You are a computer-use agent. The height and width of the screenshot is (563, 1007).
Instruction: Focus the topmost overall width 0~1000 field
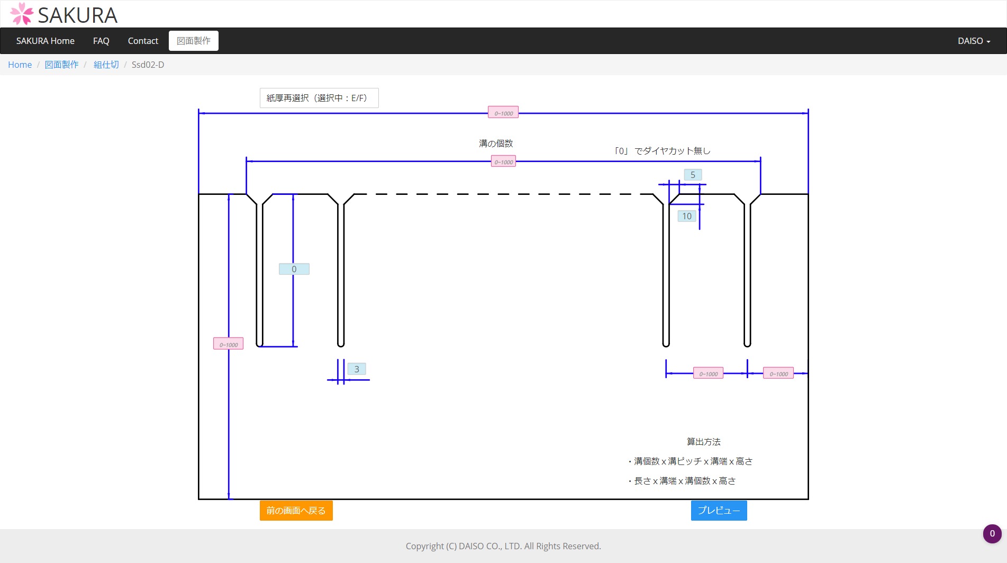[x=503, y=113]
